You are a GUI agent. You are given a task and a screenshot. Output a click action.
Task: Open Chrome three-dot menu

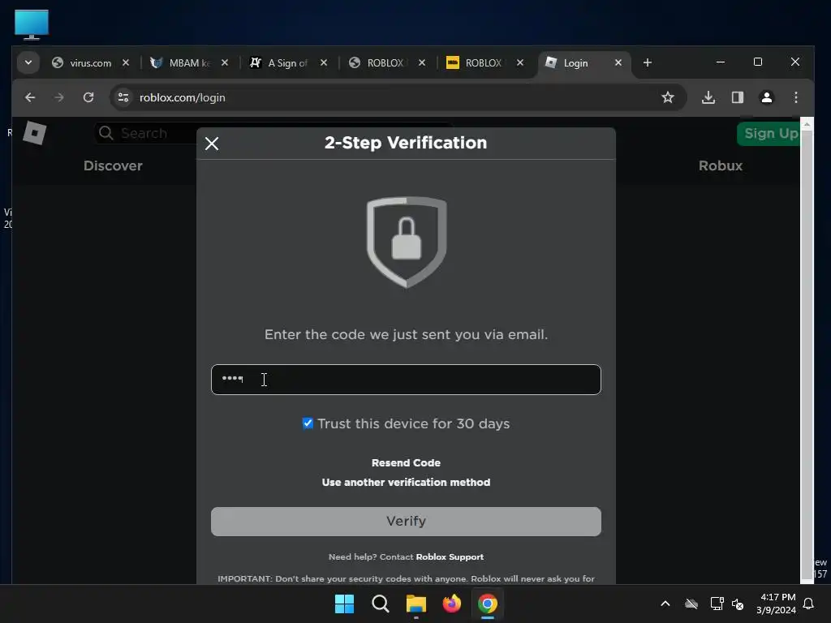tap(796, 97)
